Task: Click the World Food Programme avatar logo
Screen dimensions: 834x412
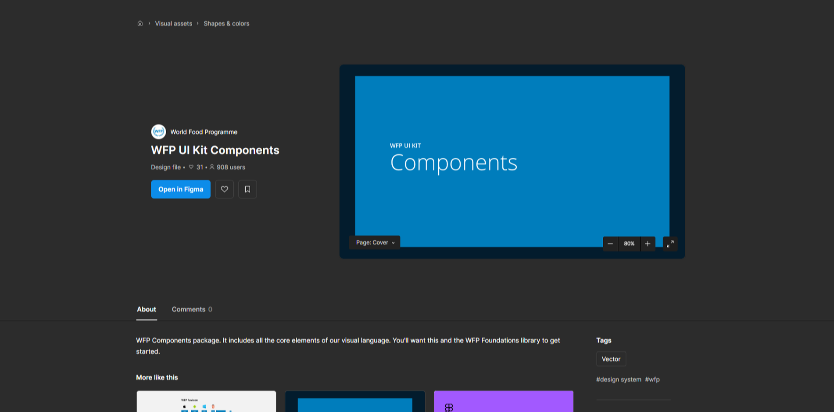Action: (x=158, y=131)
